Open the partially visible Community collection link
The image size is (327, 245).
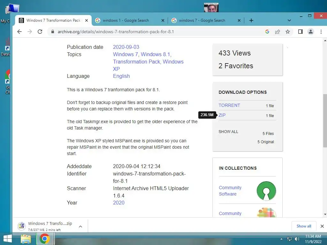pyautogui.click(x=230, y=213)
